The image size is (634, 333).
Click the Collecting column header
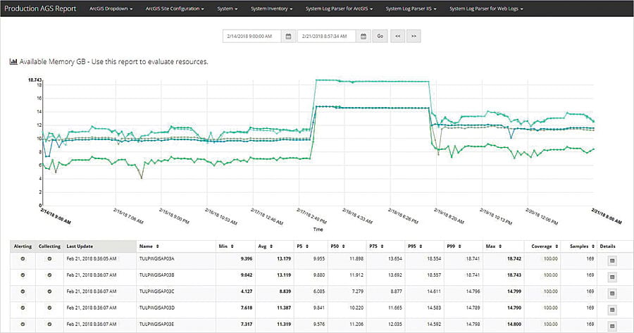tap(49, 246)
